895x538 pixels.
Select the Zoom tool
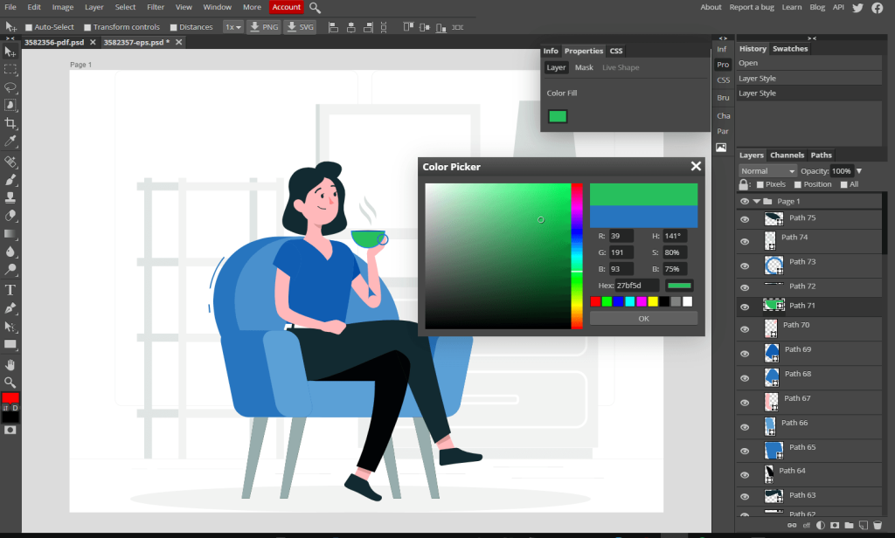tap(10, 383)
